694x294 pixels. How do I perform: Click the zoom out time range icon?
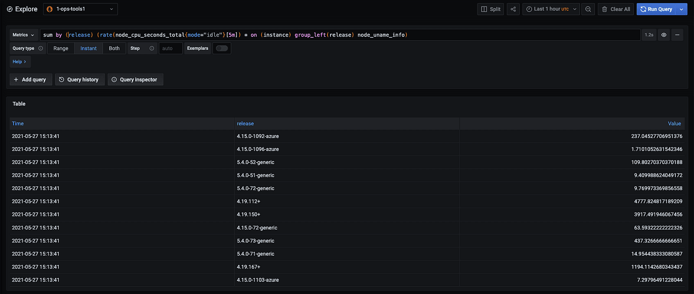coord(588,9)
